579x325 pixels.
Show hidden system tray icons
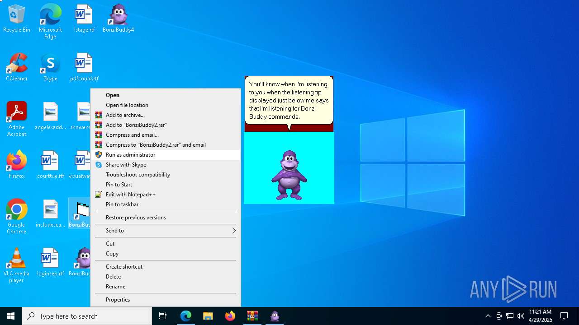click(x=488, y=316)
